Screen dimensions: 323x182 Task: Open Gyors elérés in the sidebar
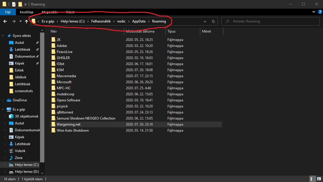point(22,36)
